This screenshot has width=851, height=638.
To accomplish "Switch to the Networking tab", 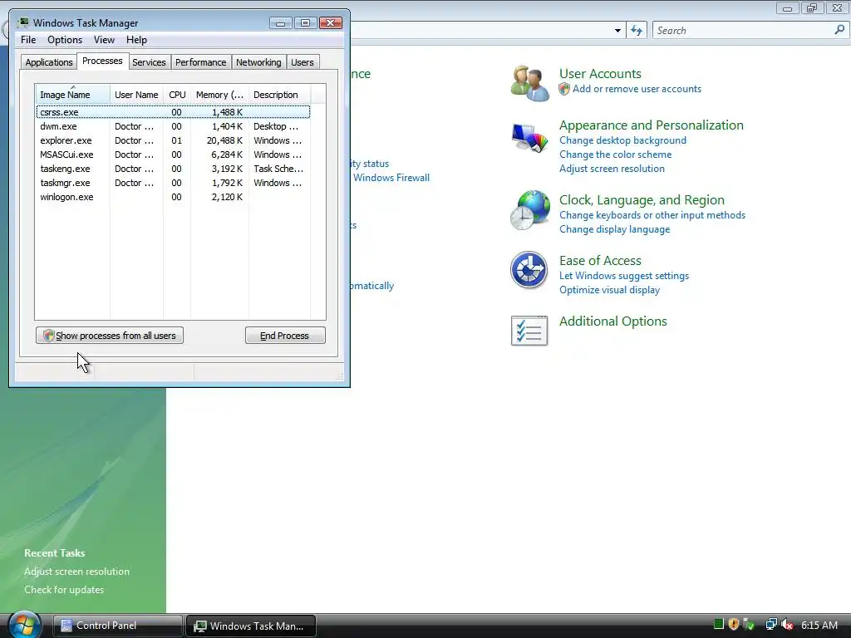I will click(x=258, y=62).
